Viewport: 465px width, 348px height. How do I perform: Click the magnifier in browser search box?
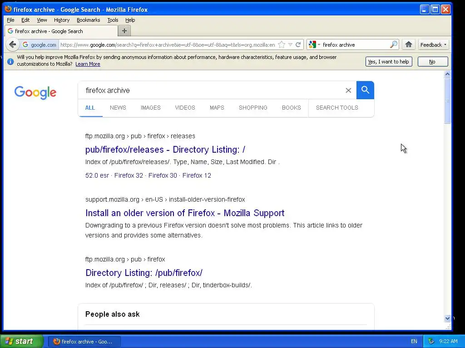(394, 45)
